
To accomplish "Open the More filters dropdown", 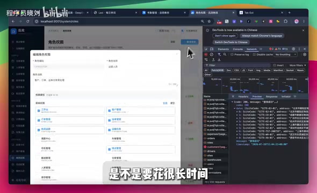I will (298, 65).
